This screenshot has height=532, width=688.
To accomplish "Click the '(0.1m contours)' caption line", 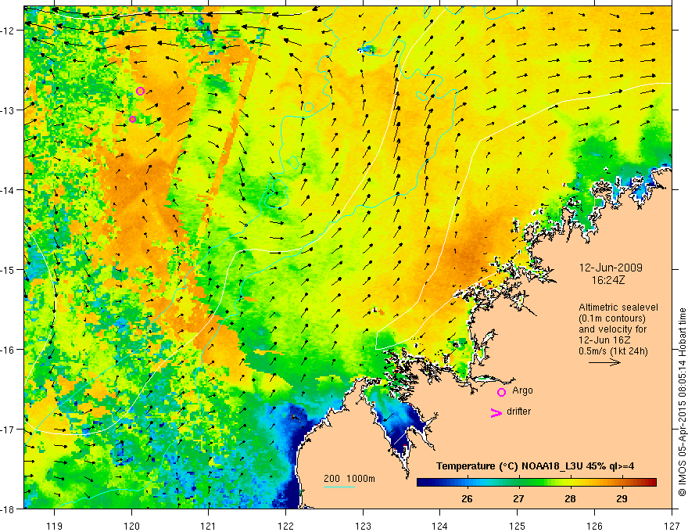I will pyautogui.click(x=612, y=318).
